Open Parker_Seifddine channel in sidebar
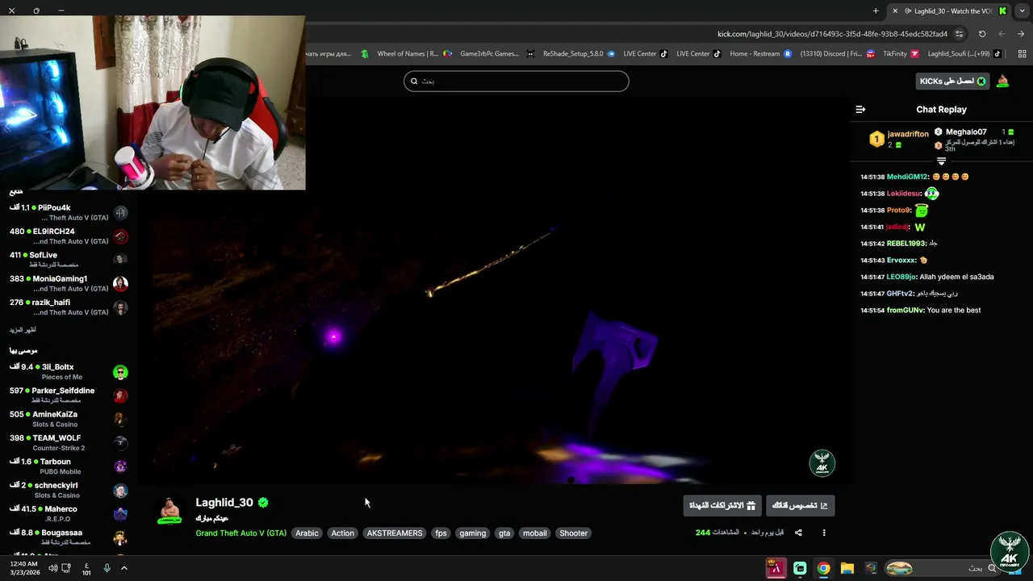The image size is (1033, 581). [69, 395]
